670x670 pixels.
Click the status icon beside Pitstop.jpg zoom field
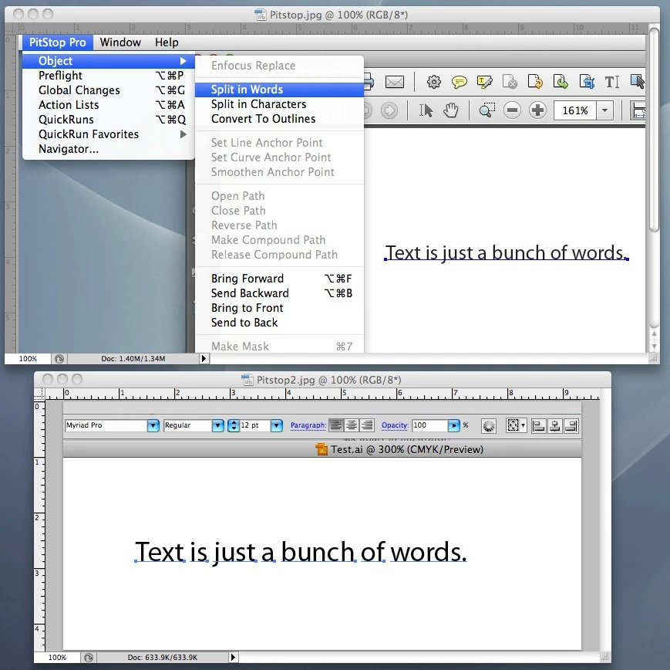[59, 358]
